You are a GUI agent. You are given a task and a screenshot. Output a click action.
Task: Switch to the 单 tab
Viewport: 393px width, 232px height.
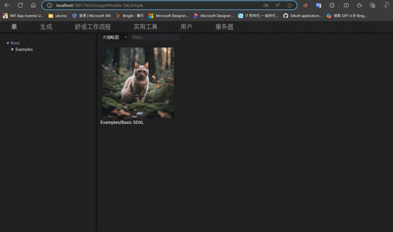pos(14,27)
